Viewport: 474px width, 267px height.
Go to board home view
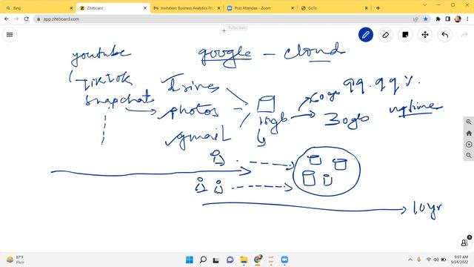(469, 133)
